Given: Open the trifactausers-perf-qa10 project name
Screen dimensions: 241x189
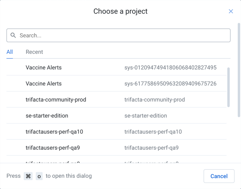Looking at the screenshot, I should pyautogui.click(x=54, y=132).
